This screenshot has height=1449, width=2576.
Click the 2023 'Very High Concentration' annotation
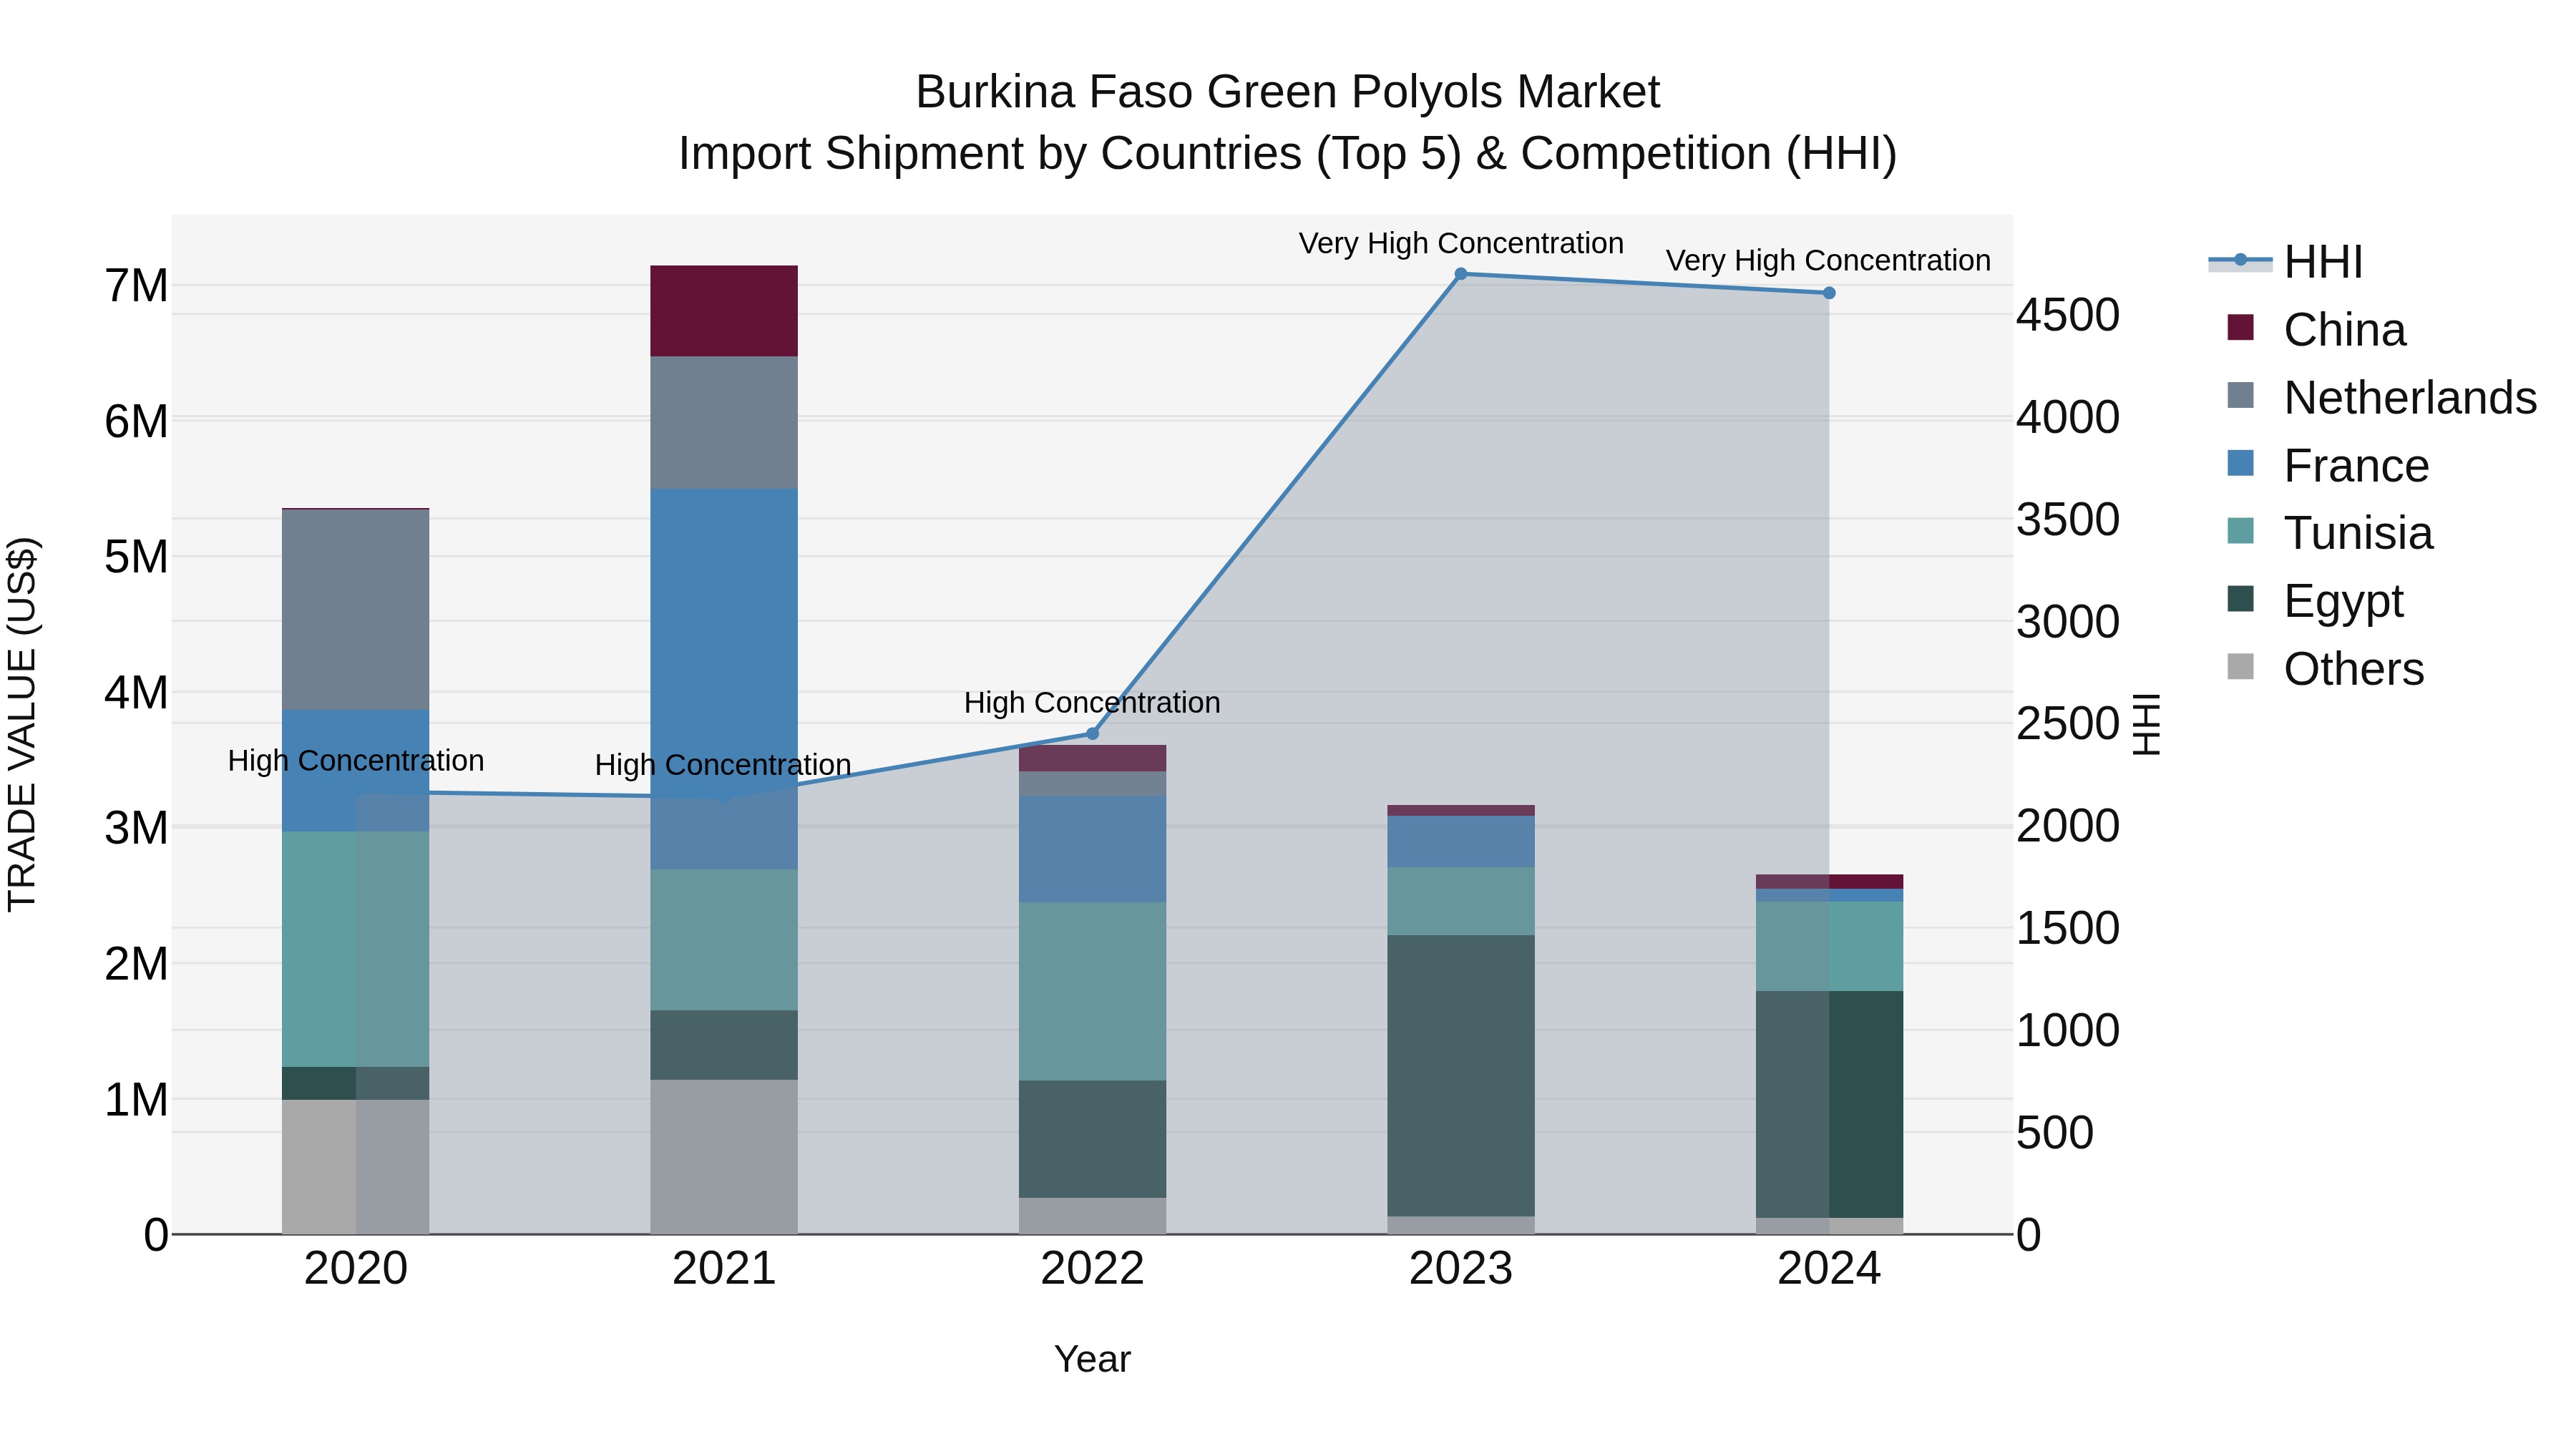click(x=1461, y=243)
